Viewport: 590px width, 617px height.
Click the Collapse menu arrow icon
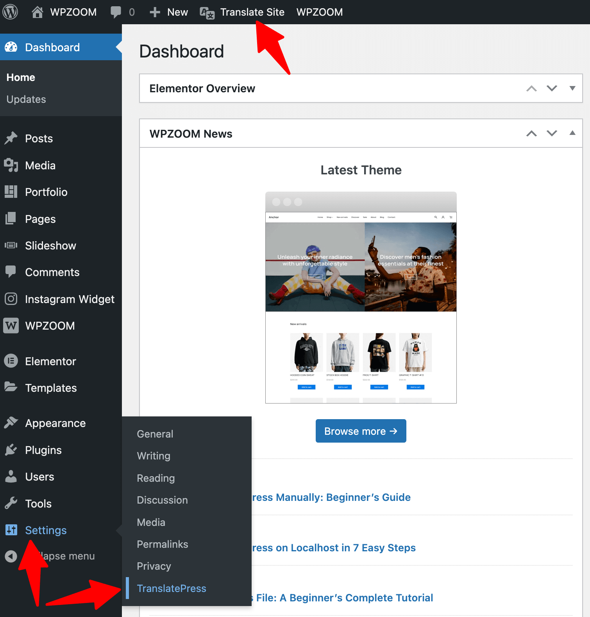[x=11, y=556]
